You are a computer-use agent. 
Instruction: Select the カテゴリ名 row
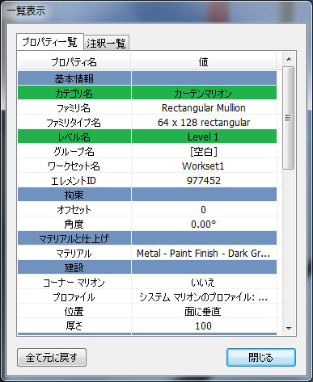[x=147, y=93]
